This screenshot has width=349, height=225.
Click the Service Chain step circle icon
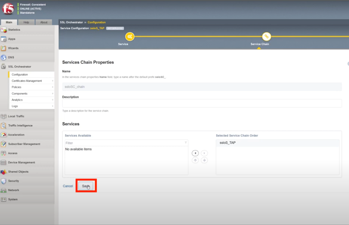(x=266, y=36)
